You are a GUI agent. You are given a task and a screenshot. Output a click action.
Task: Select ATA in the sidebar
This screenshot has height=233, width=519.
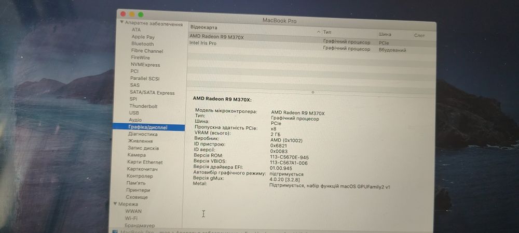[x=136, y=30]
